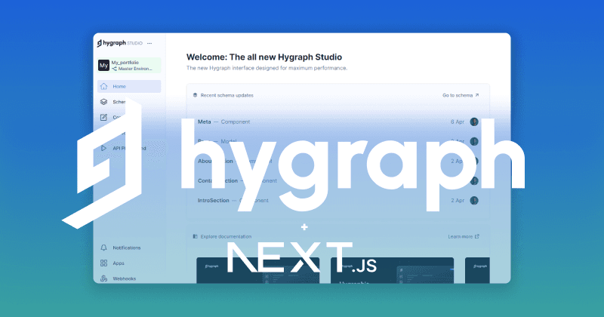Click the Apps grid icon

tap(103, 263)
